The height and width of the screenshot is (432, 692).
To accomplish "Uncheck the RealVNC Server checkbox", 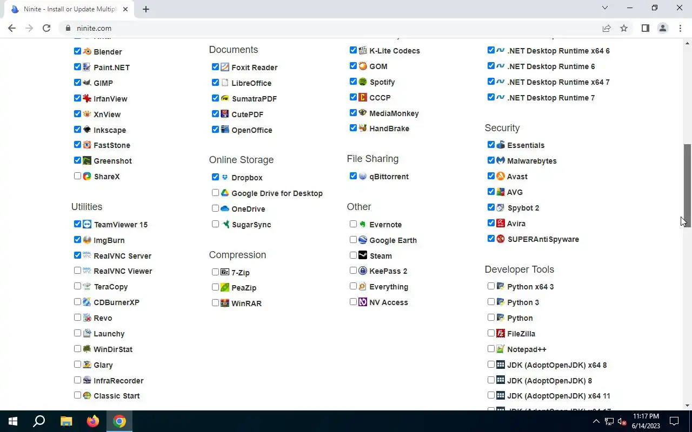I will point(77,255).
